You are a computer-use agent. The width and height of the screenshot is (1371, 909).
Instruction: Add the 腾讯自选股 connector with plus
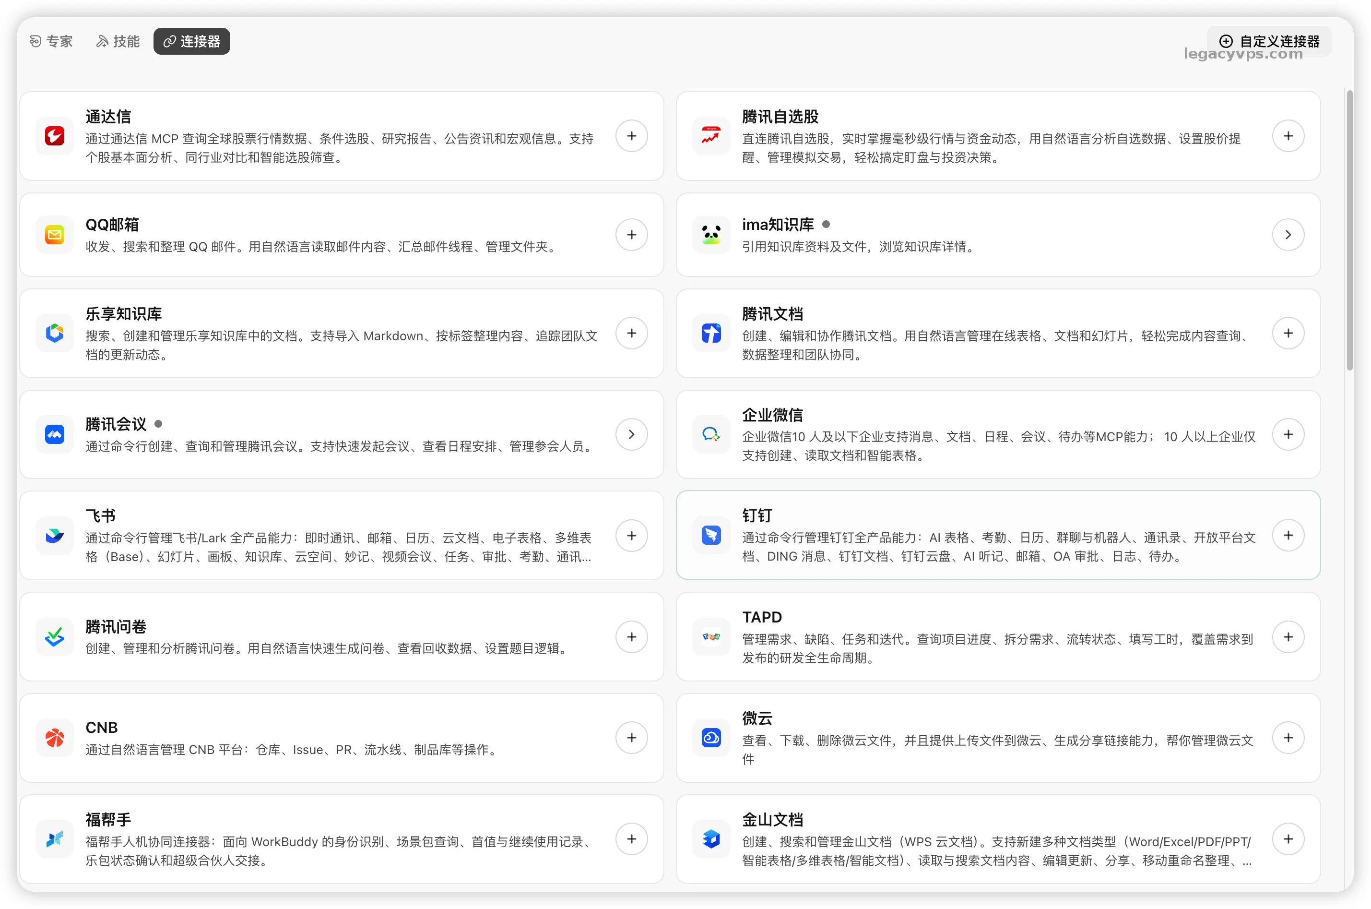[x=1288, y=136]
